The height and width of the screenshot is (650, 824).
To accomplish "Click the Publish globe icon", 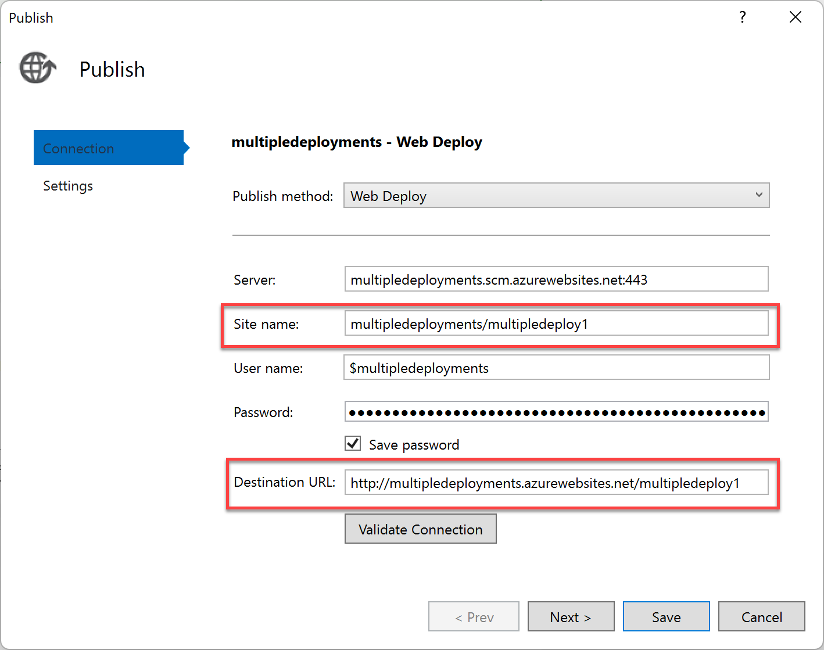I will (38, 68).
